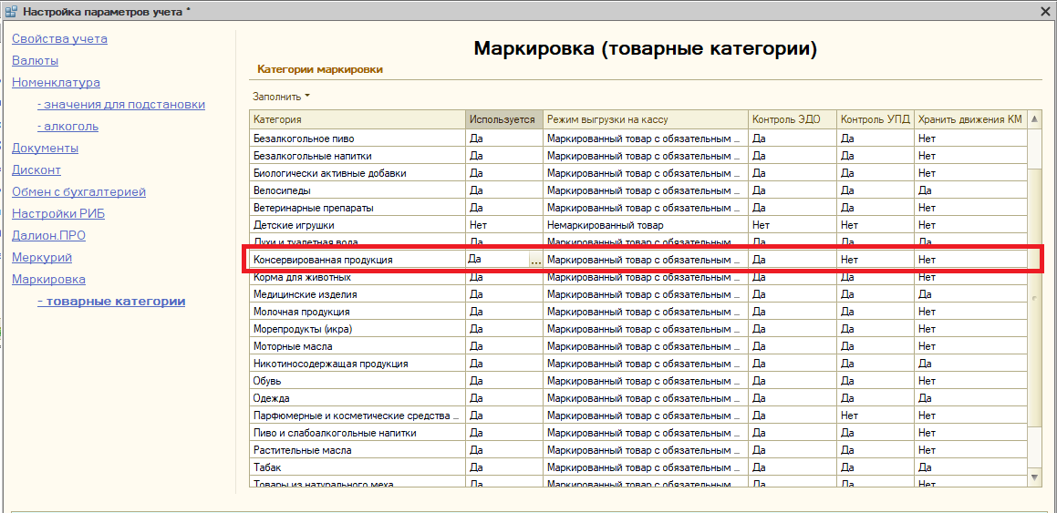Click Контроль УПД cell for Консервированная продукция
Image resolution: width=1057 pixels, height=513 pixels.
(874, 260)
